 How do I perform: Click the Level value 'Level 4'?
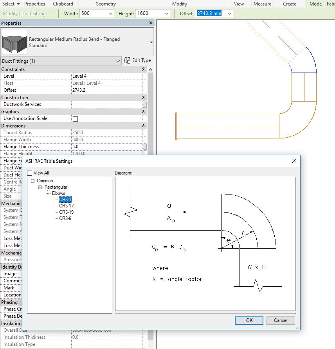106,76
